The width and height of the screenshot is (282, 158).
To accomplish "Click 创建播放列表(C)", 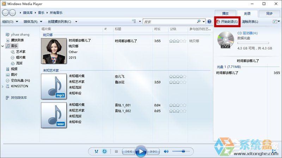I will [x=59, y=22].
